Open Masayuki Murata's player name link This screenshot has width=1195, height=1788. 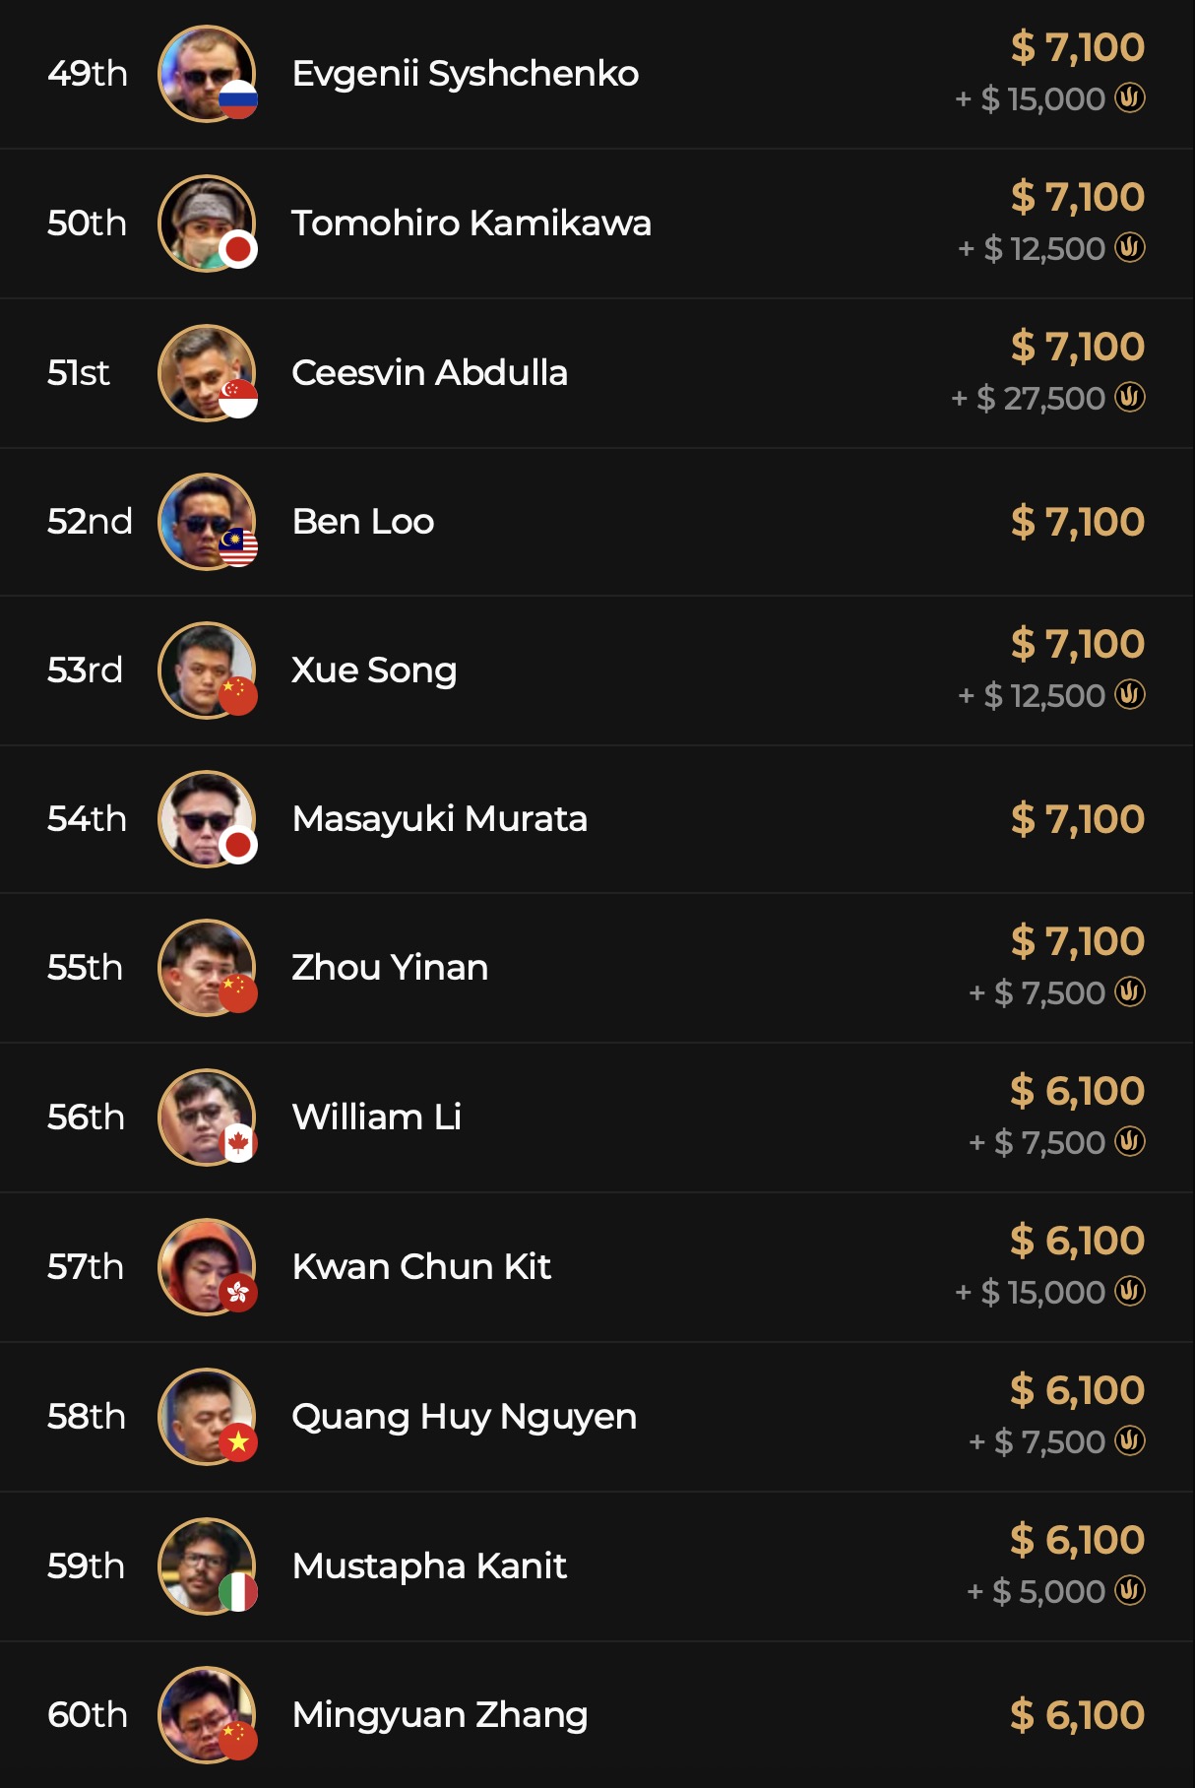click(x=439, y=819)
